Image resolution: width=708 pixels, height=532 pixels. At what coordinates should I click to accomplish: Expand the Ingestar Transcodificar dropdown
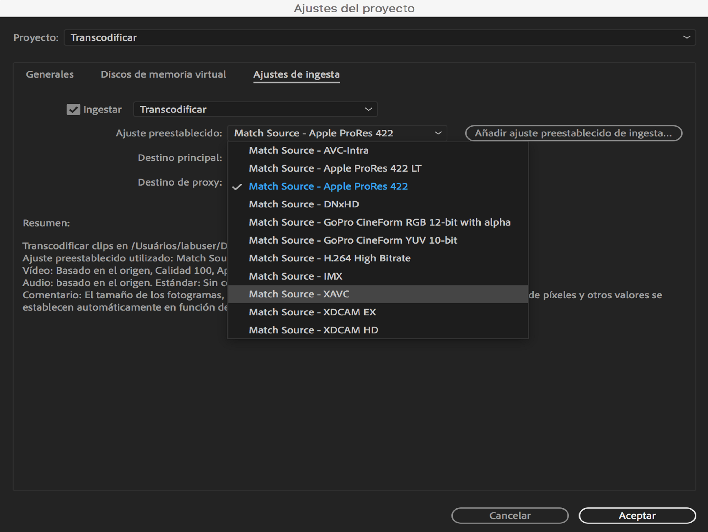(255, 109)
